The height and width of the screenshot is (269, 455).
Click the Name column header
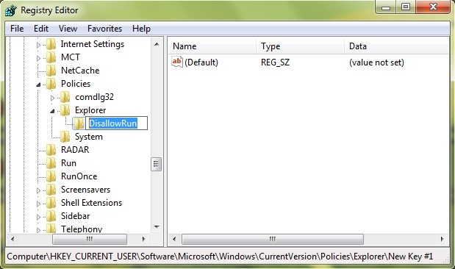[x=212, y=46]
